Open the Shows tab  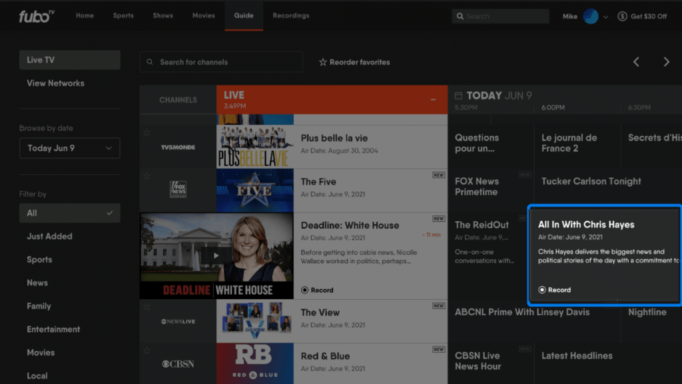click(x=163, y=15)
